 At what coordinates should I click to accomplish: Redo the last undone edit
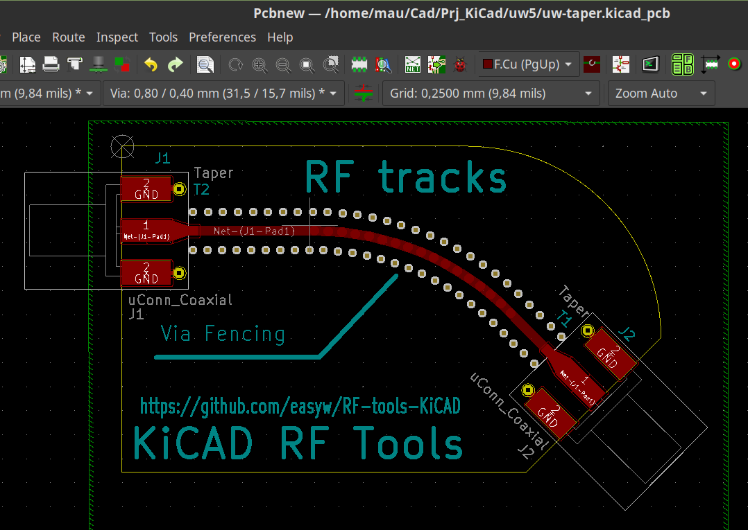pyautogui.click(x=175, y=65)
